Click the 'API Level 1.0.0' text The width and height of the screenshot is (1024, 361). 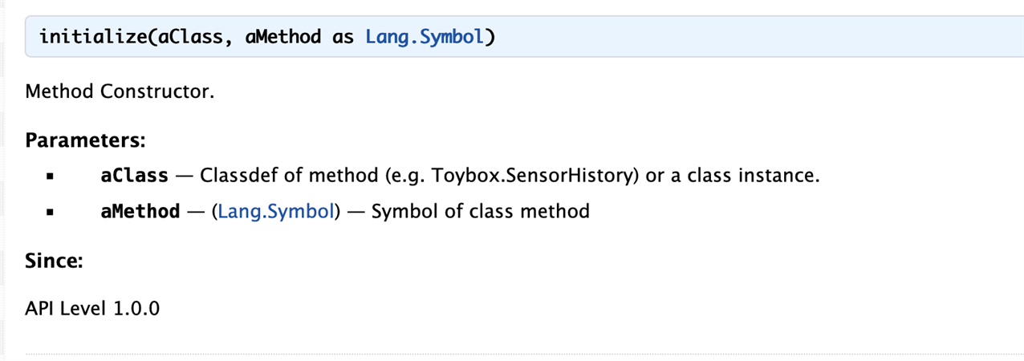[x=93, y=308]
